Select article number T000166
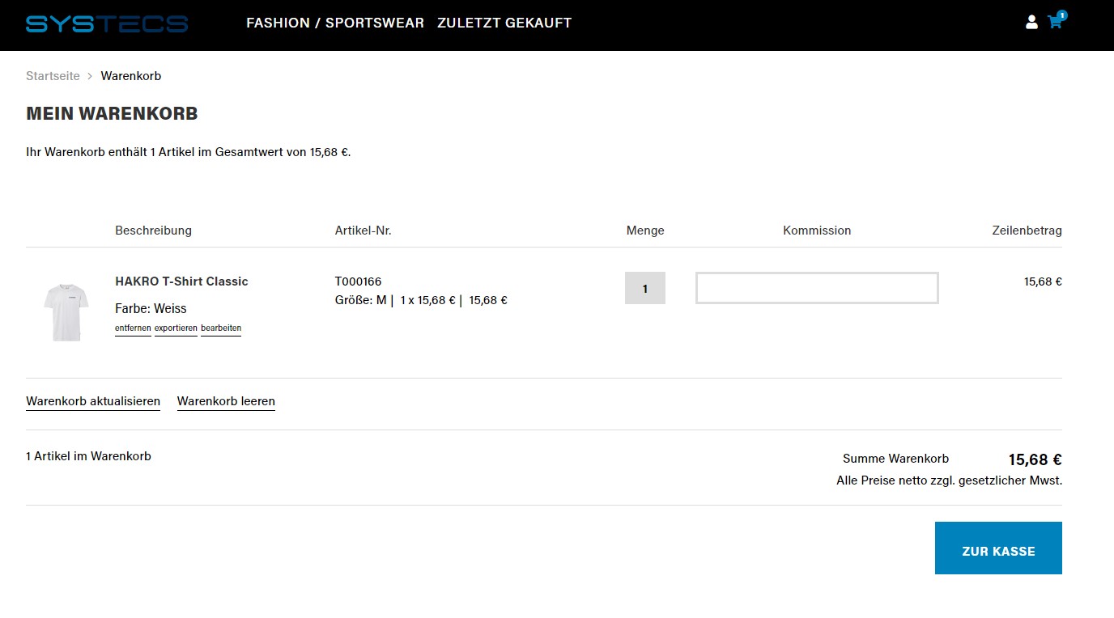Viewport: 1114px width, 618px height. coord(358,281)
